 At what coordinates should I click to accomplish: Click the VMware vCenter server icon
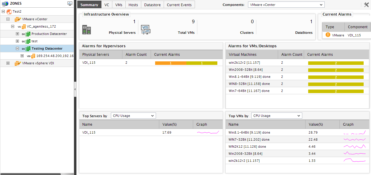click(x=18, y=19)
